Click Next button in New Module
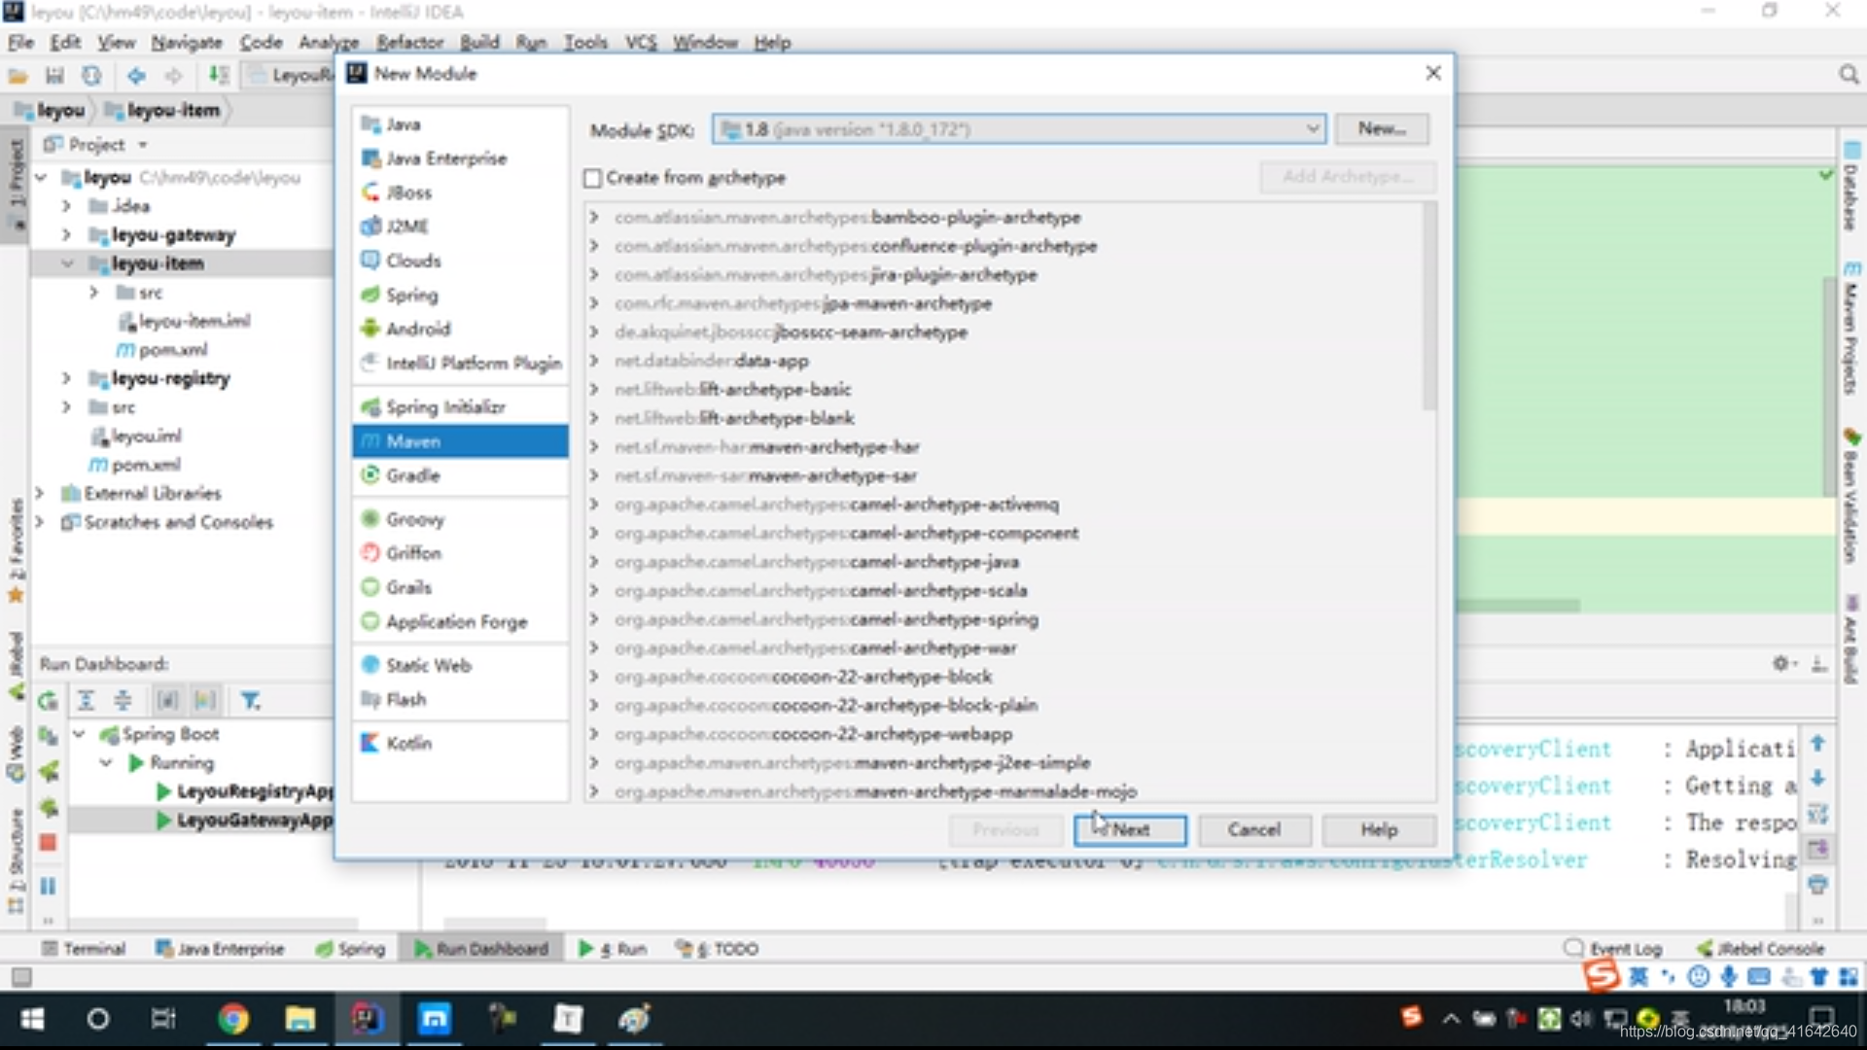This screenshot has width=1867, height=1050. [x=1130, y=830]
